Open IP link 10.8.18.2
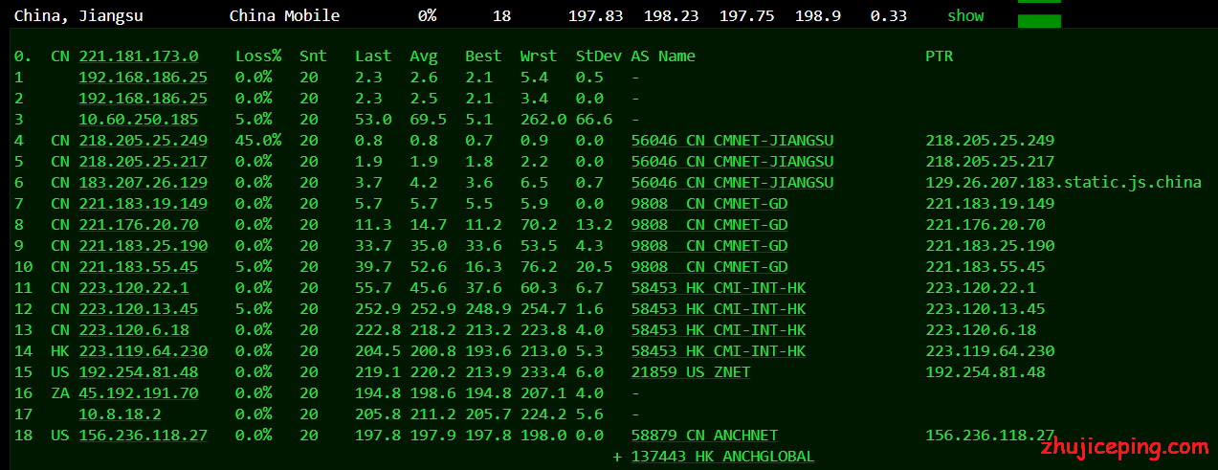 tap(120, 414)
